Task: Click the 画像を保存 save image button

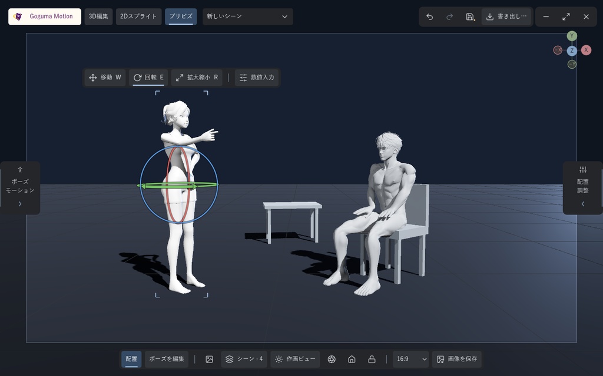Action: [456, 359]
